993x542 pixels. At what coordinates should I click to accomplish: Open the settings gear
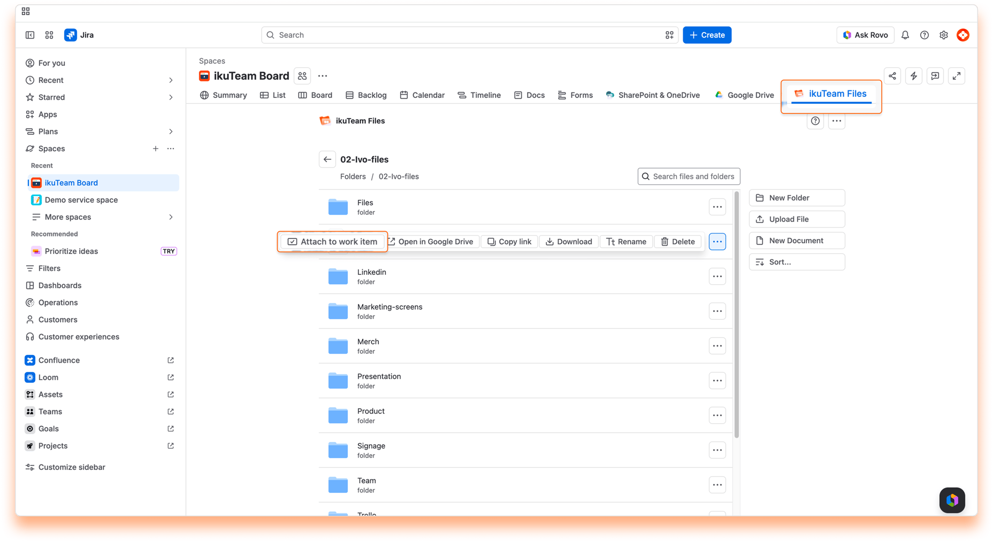pyautogui.click(x=944, y=35)
